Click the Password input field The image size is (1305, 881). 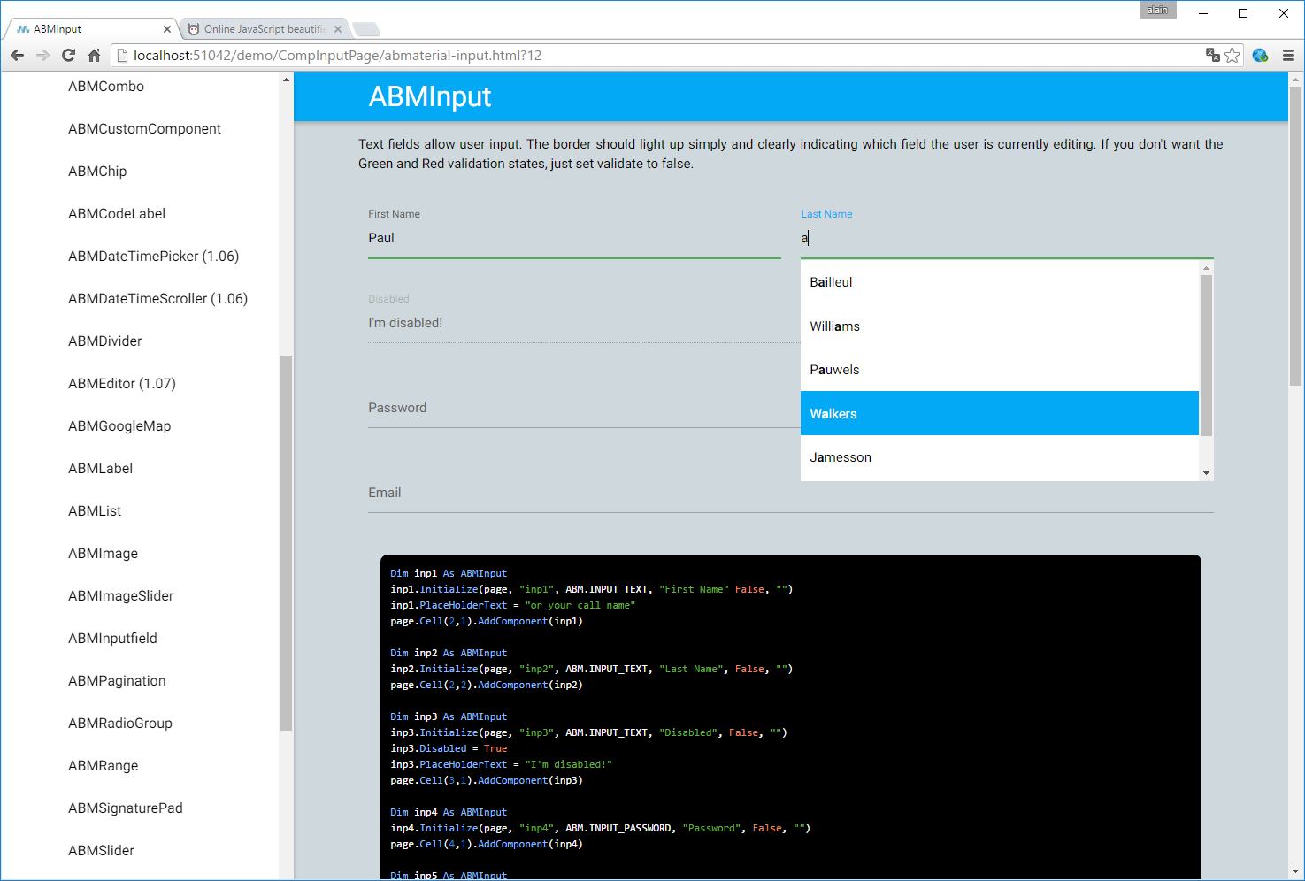[x=584, y=409]
